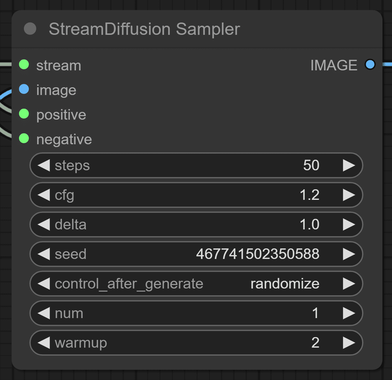Increase cfg value with right arrow
The image size is (392, 380).
[x=349, y=195]
